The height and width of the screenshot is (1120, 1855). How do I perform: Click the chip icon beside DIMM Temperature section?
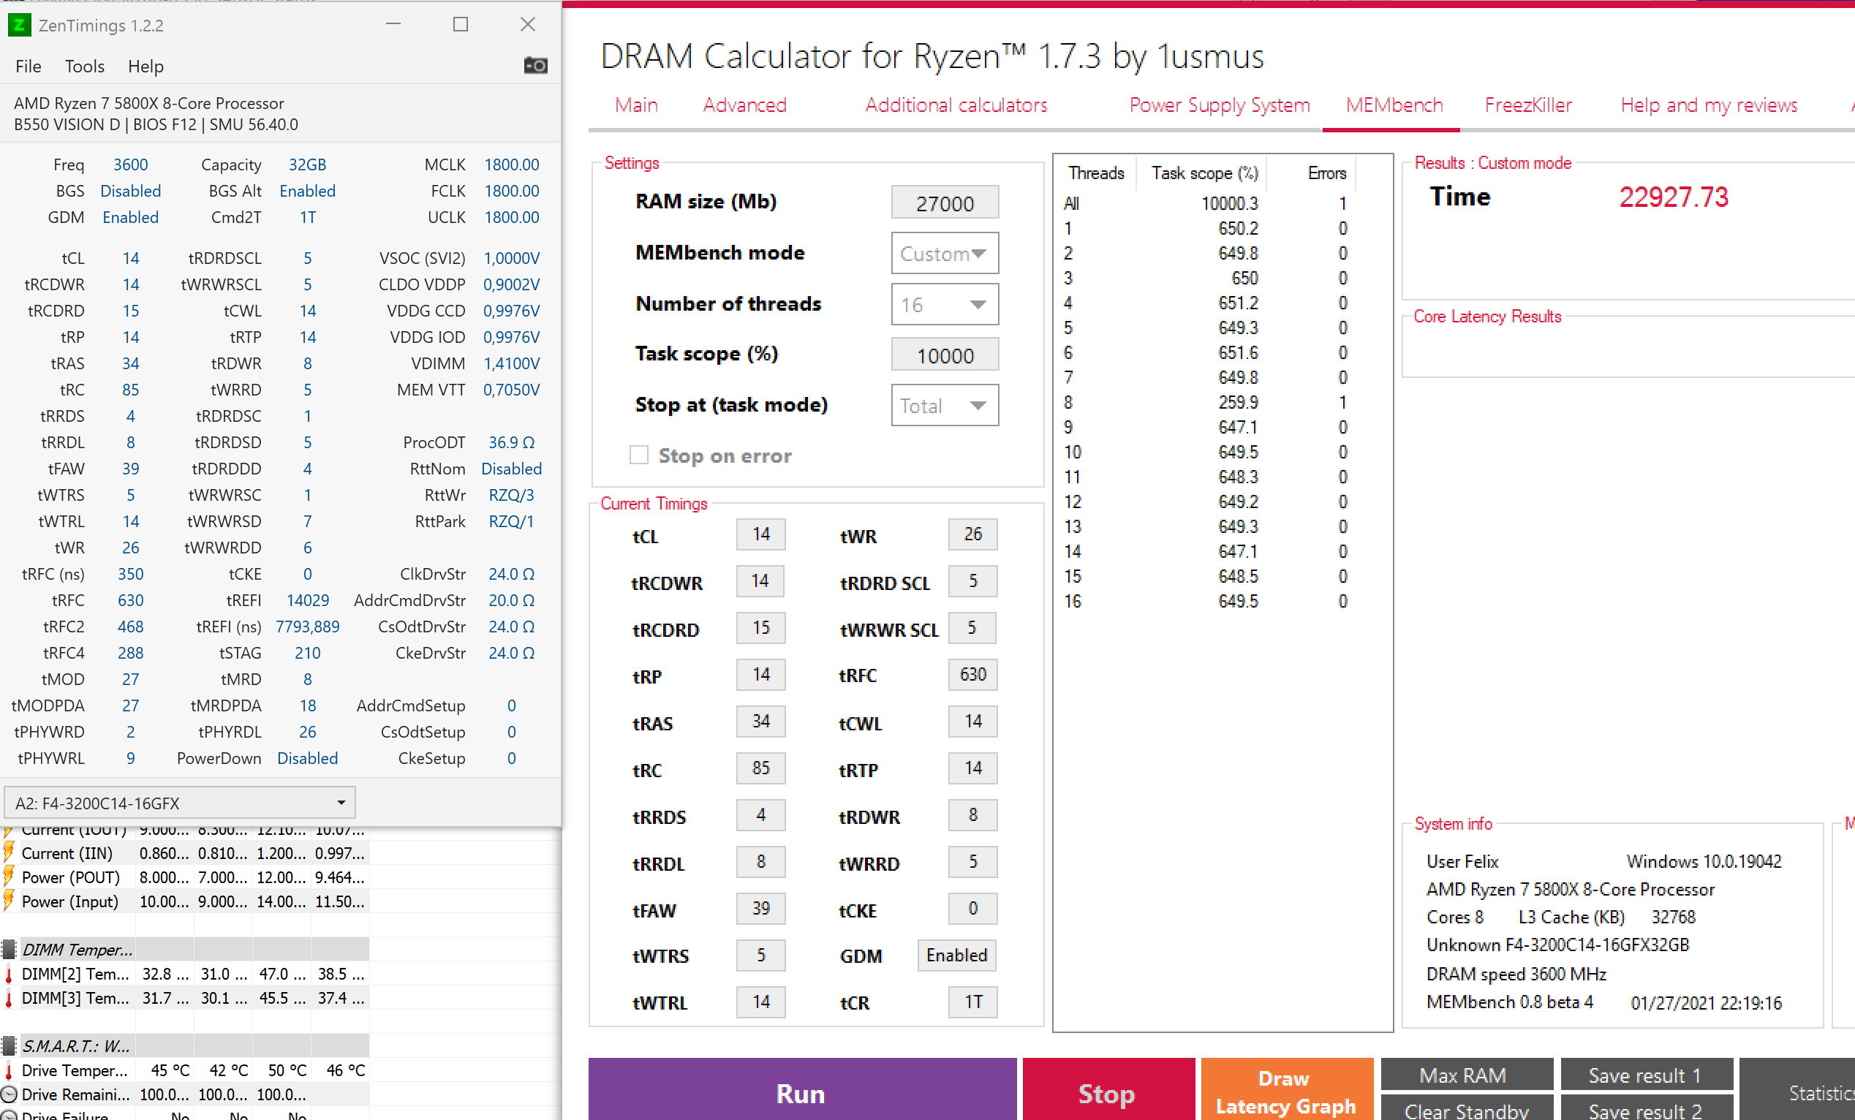tap(9, 950)
